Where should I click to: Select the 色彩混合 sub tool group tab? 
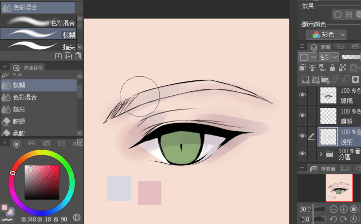38,8
